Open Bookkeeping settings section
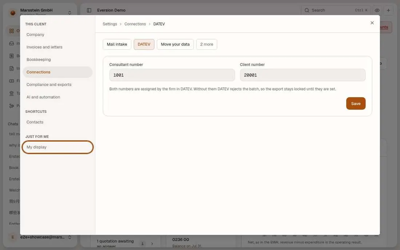Image resolution: width=400 pixels, height=250 pixels. click(57, 60)
